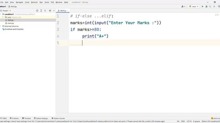Open the Run menu
Image resolution: width=220 pixels, height=123 pixels.
click(x=41, y=2)
